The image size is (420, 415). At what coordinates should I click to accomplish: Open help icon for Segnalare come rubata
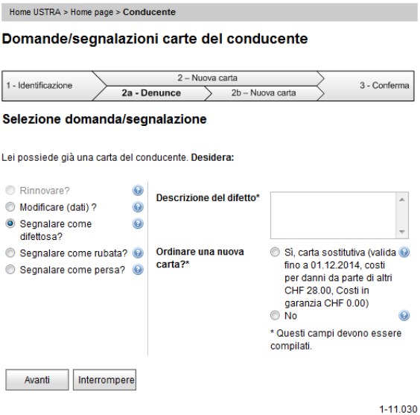[x=138, y=253]
